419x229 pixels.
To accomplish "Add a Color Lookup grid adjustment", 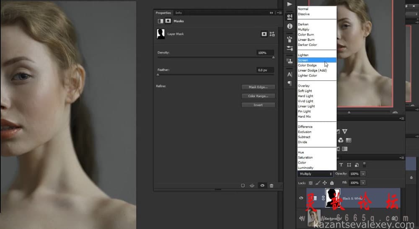I will (x=349, y=140).
